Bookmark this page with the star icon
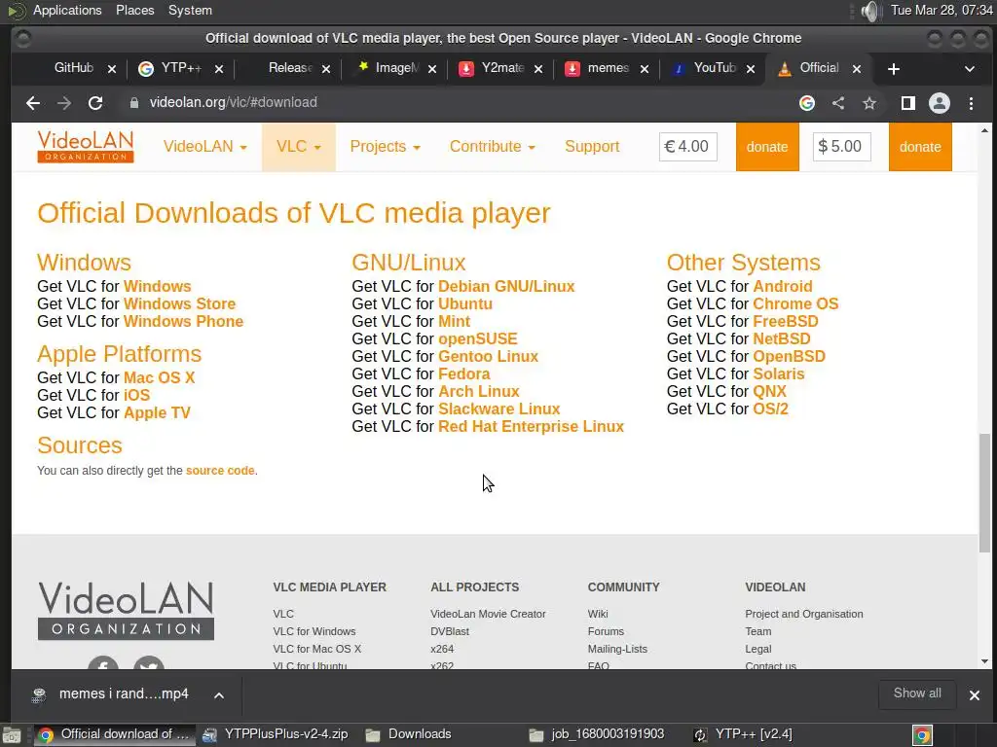 pyautogui.click(x=869, y=103)
